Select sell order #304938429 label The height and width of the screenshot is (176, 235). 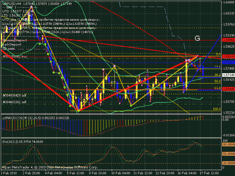(15, 95)
